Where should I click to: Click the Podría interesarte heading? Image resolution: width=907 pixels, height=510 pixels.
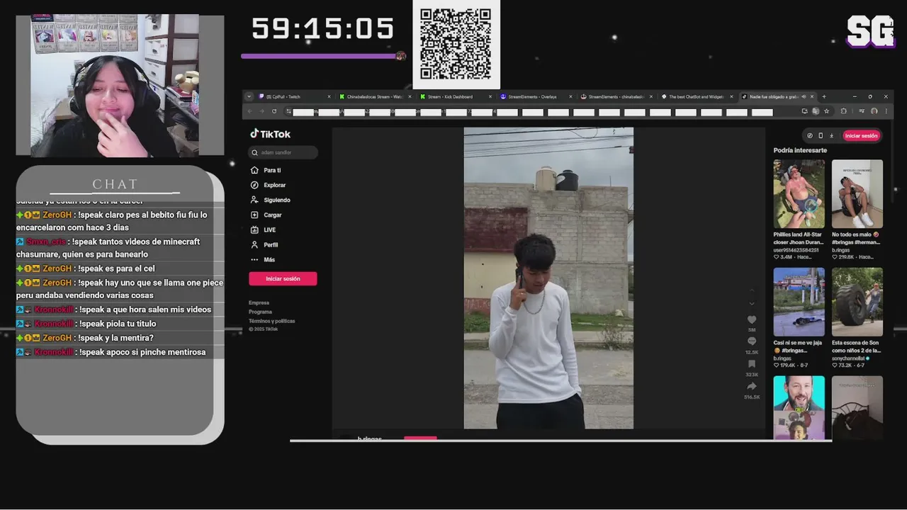800,150
